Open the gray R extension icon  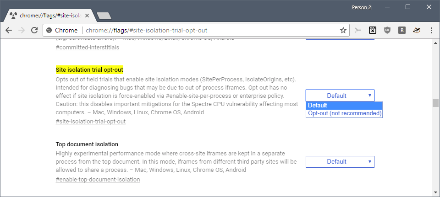401,30
